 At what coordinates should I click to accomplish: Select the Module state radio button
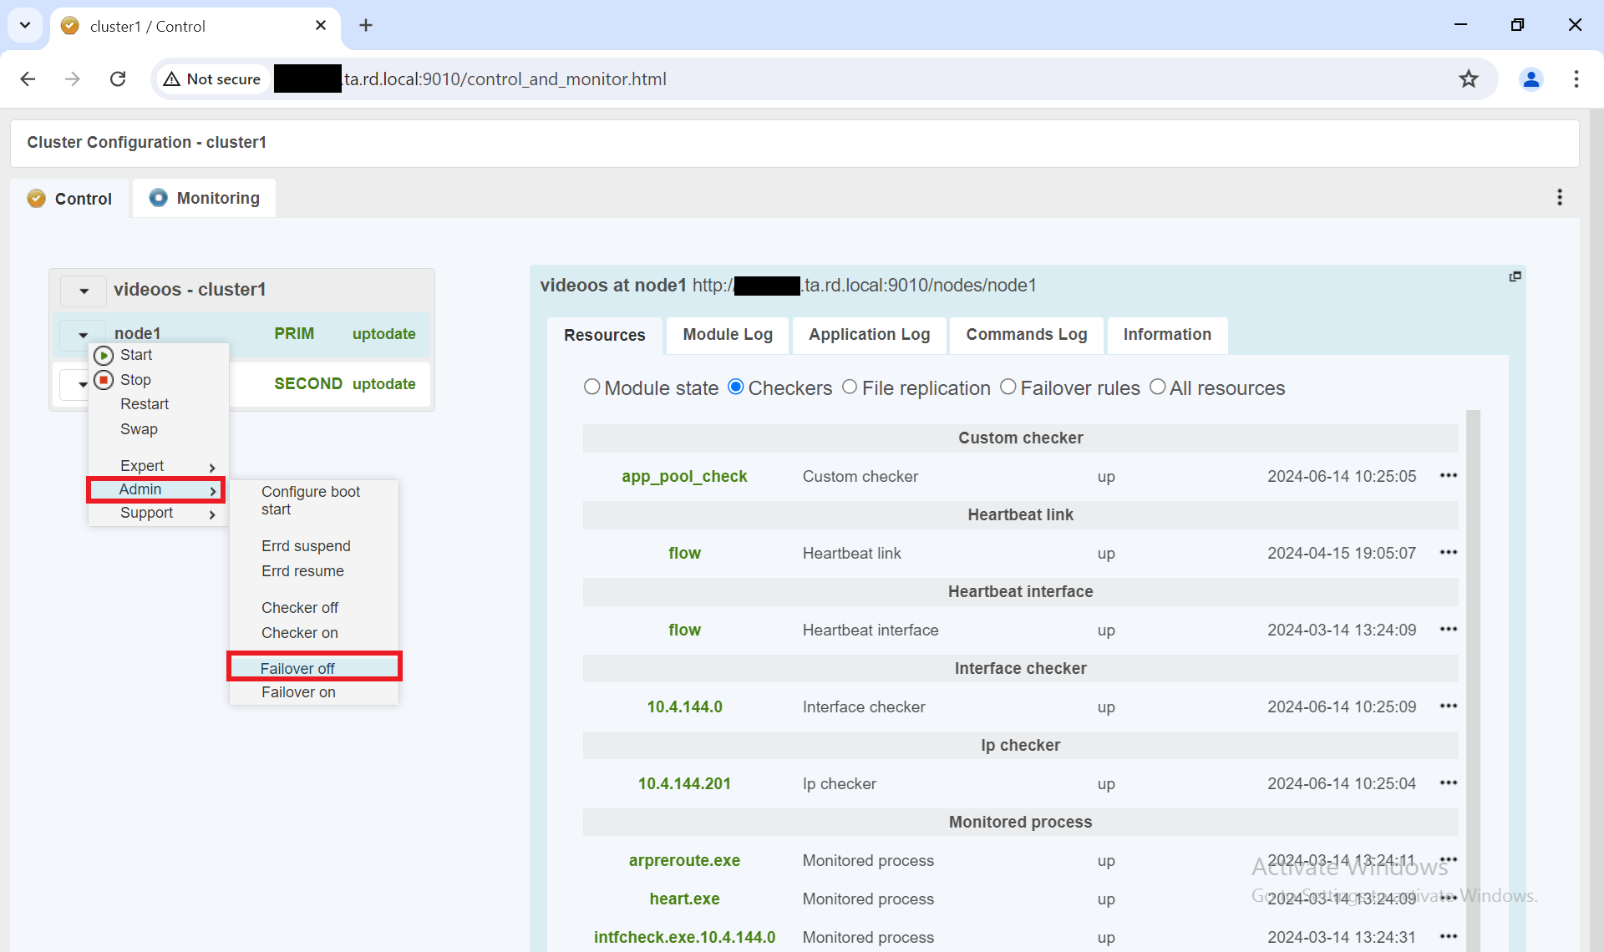click(x=592, y=387)
